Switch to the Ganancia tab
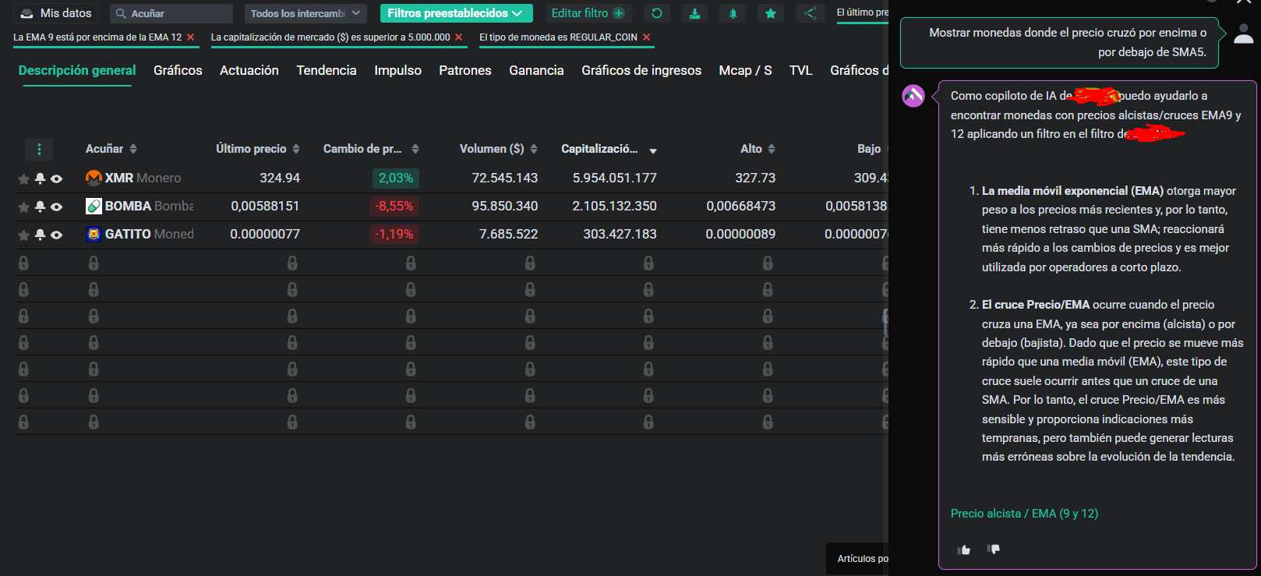The image size is (1261, 576). point(536,70)
